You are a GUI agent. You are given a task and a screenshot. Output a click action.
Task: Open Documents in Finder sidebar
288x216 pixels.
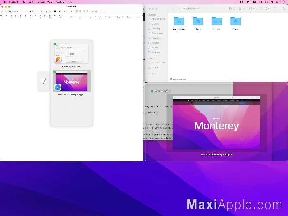click(156, 33)
